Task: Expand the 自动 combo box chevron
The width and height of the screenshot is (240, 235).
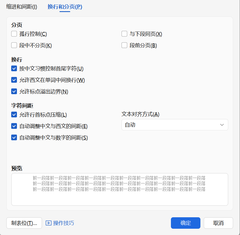Action: 223,125
